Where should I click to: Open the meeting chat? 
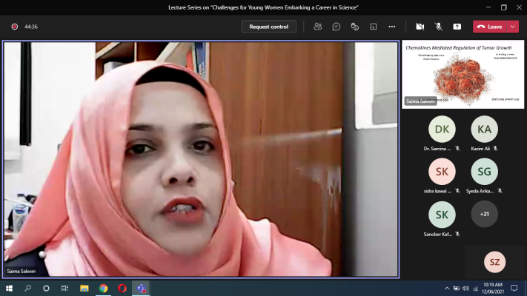(x=336, y=27)
